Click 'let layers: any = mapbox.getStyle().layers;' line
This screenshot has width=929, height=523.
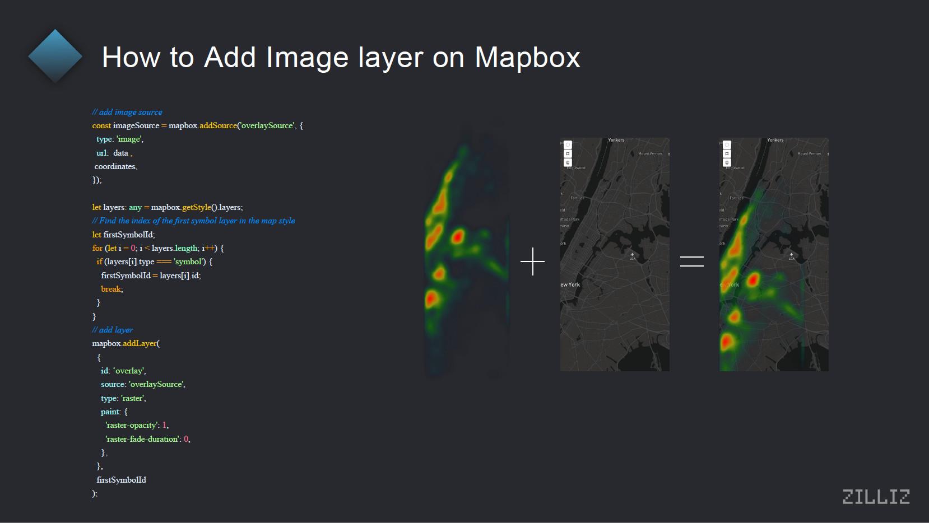pyautogui.click(x=168, y=207)
